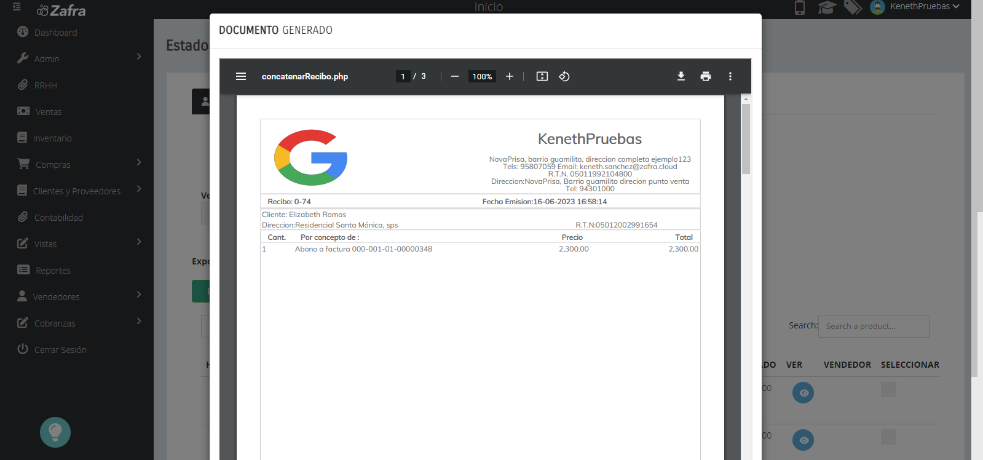
Task: Click the Admin wrench icon
Action: [23, 58]
